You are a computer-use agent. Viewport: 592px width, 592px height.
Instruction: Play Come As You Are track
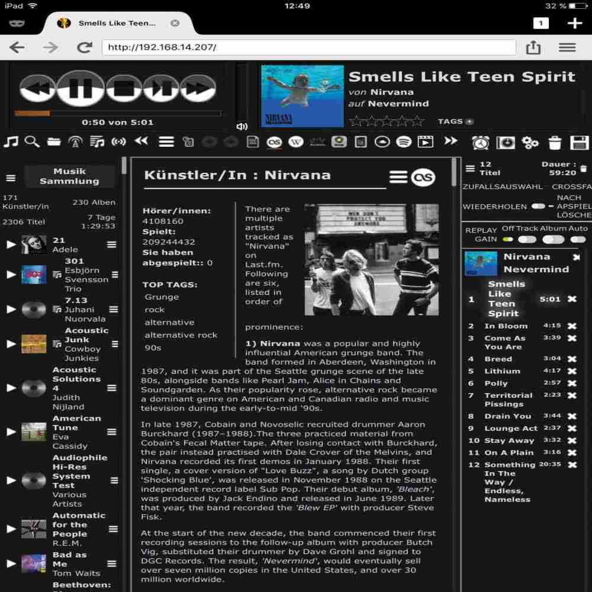click(x=504, y=342)
